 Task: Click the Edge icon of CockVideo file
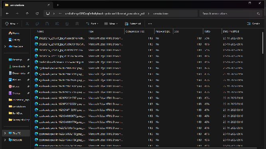(x=36, y=62)
